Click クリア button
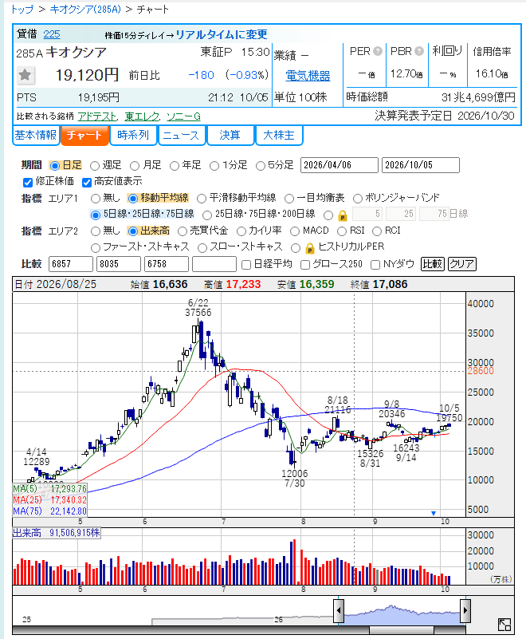Viewport: 526px width, 639px height. pyautogui.click(x=461, y=264)
